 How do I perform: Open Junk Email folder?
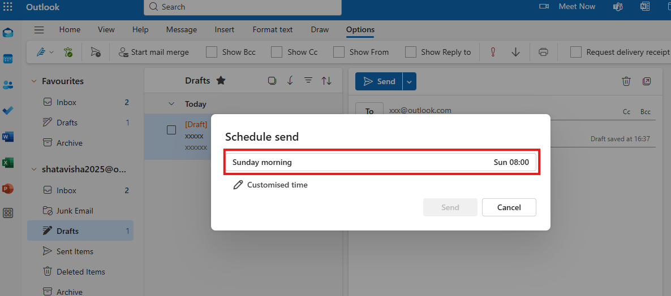point(80,211)
